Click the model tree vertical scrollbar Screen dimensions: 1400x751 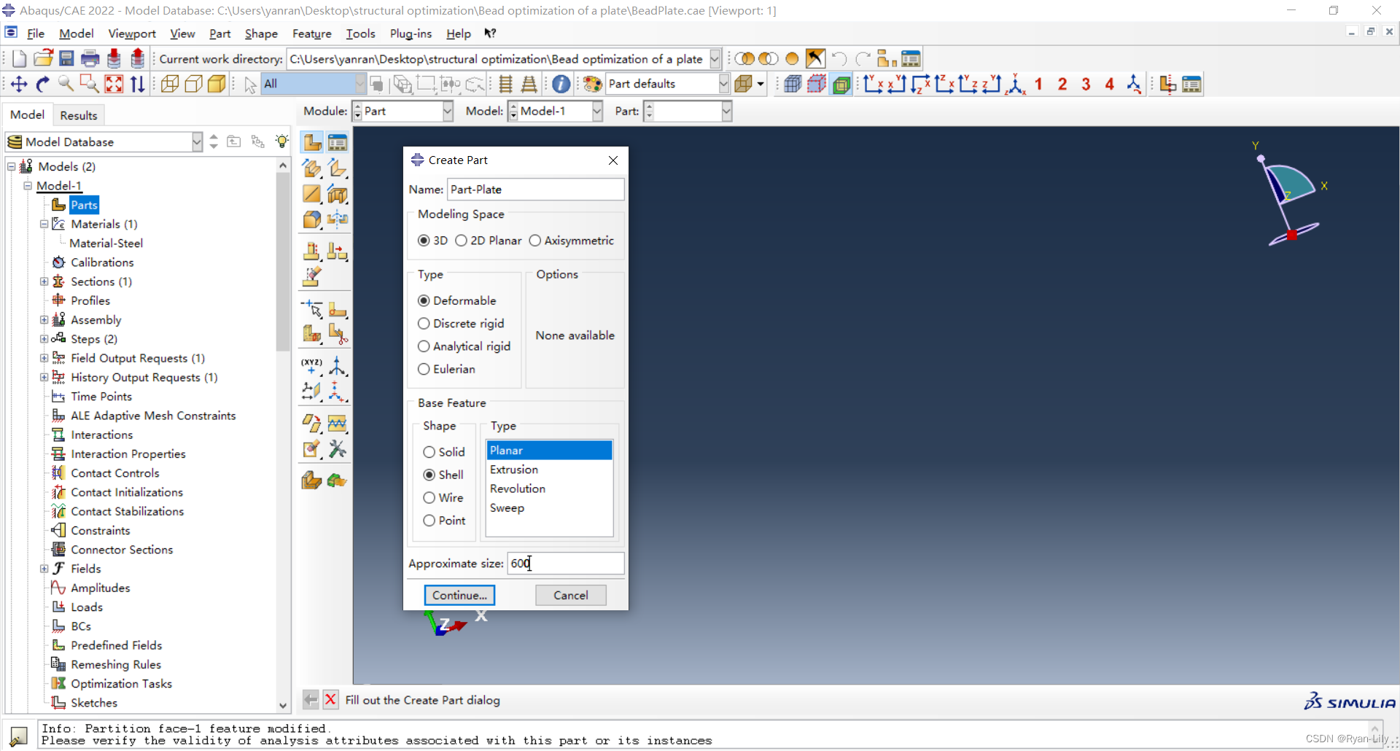(x=283, y=261)
